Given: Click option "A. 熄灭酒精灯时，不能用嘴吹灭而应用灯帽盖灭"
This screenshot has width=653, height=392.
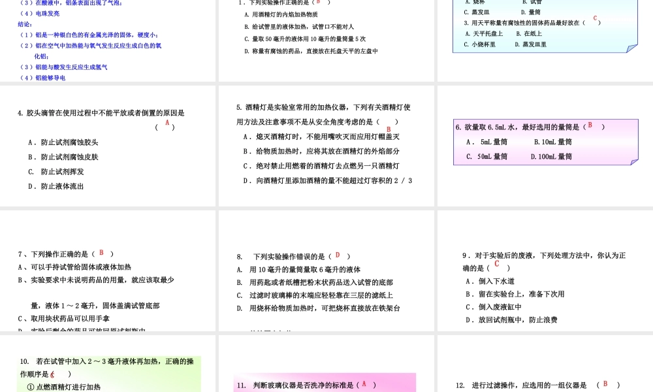Looking at the screenshot, I should pos(321,137).
